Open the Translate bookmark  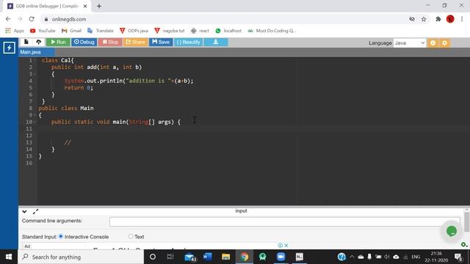tap(100, 31)
